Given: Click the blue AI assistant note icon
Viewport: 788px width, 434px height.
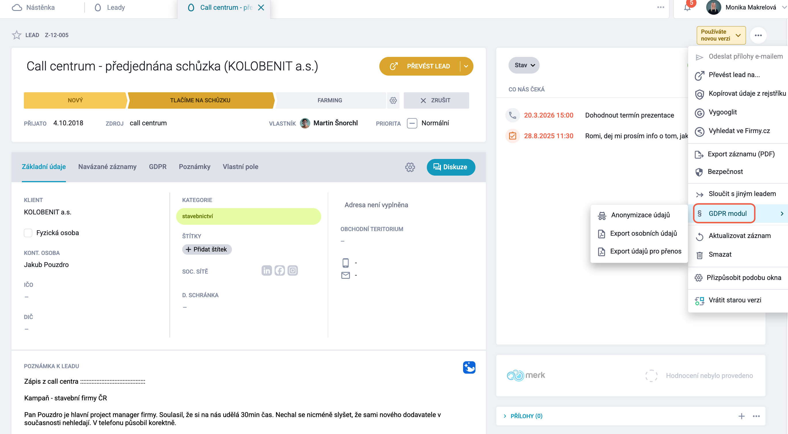Looking at the screenshot, I should click(x=469, y=367).
